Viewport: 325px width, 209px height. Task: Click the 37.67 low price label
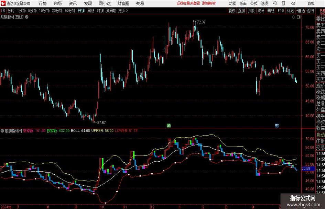[x=101, y=123]
